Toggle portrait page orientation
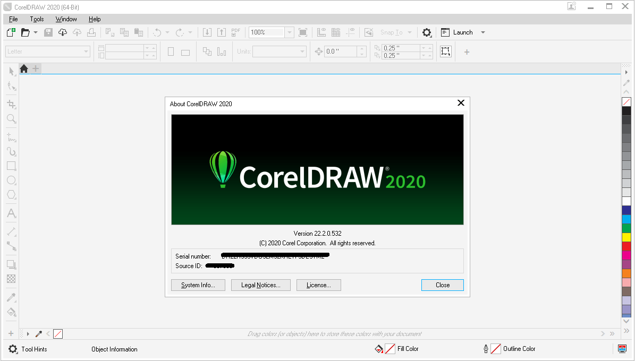Image resolution: width=635 pixels, height=361 pixels. tap(171, 52)
